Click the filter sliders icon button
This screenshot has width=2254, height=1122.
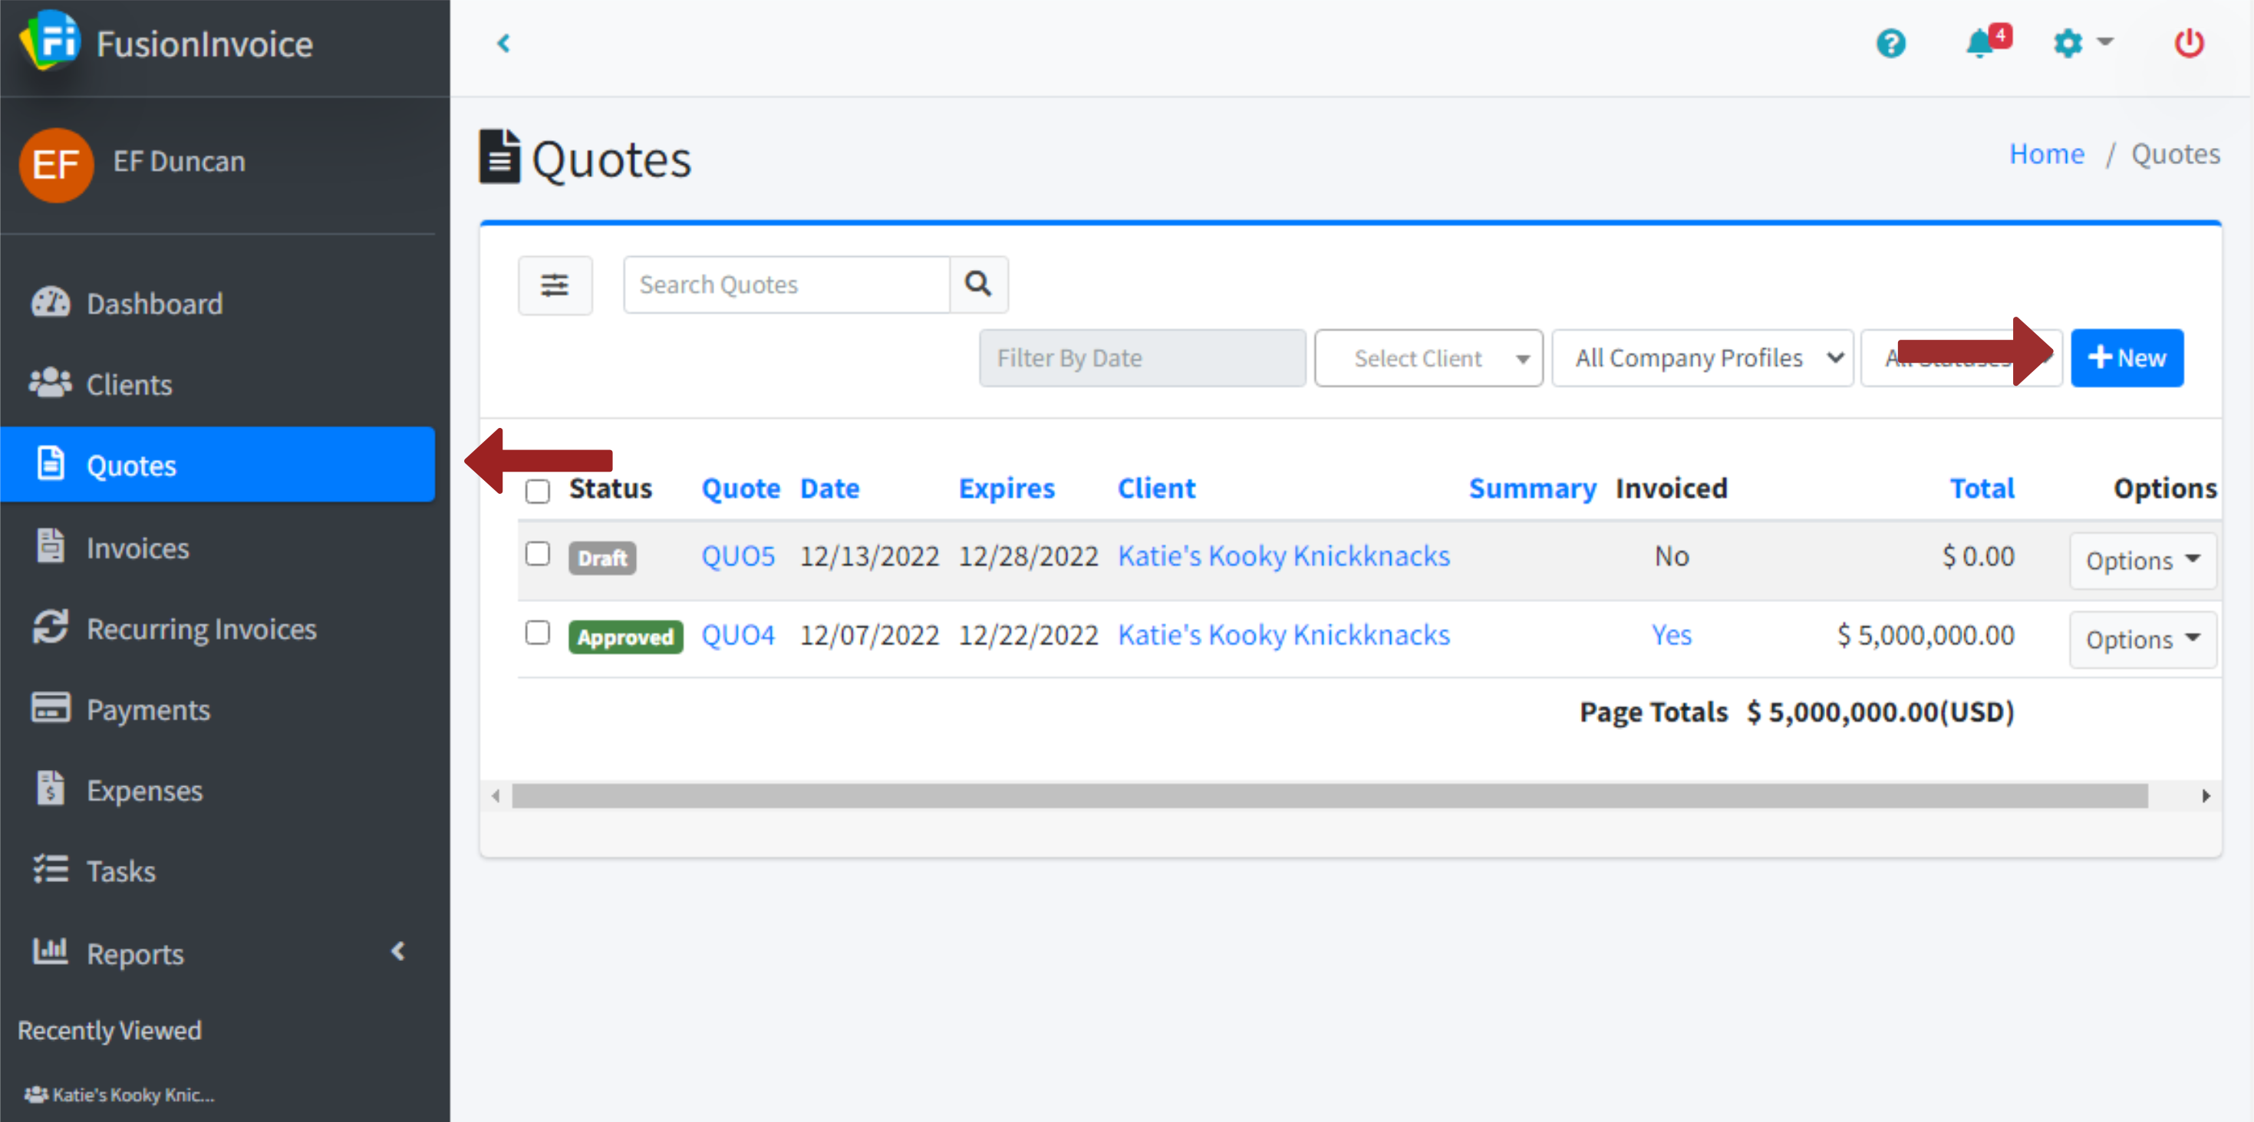[x=555, y=285]
